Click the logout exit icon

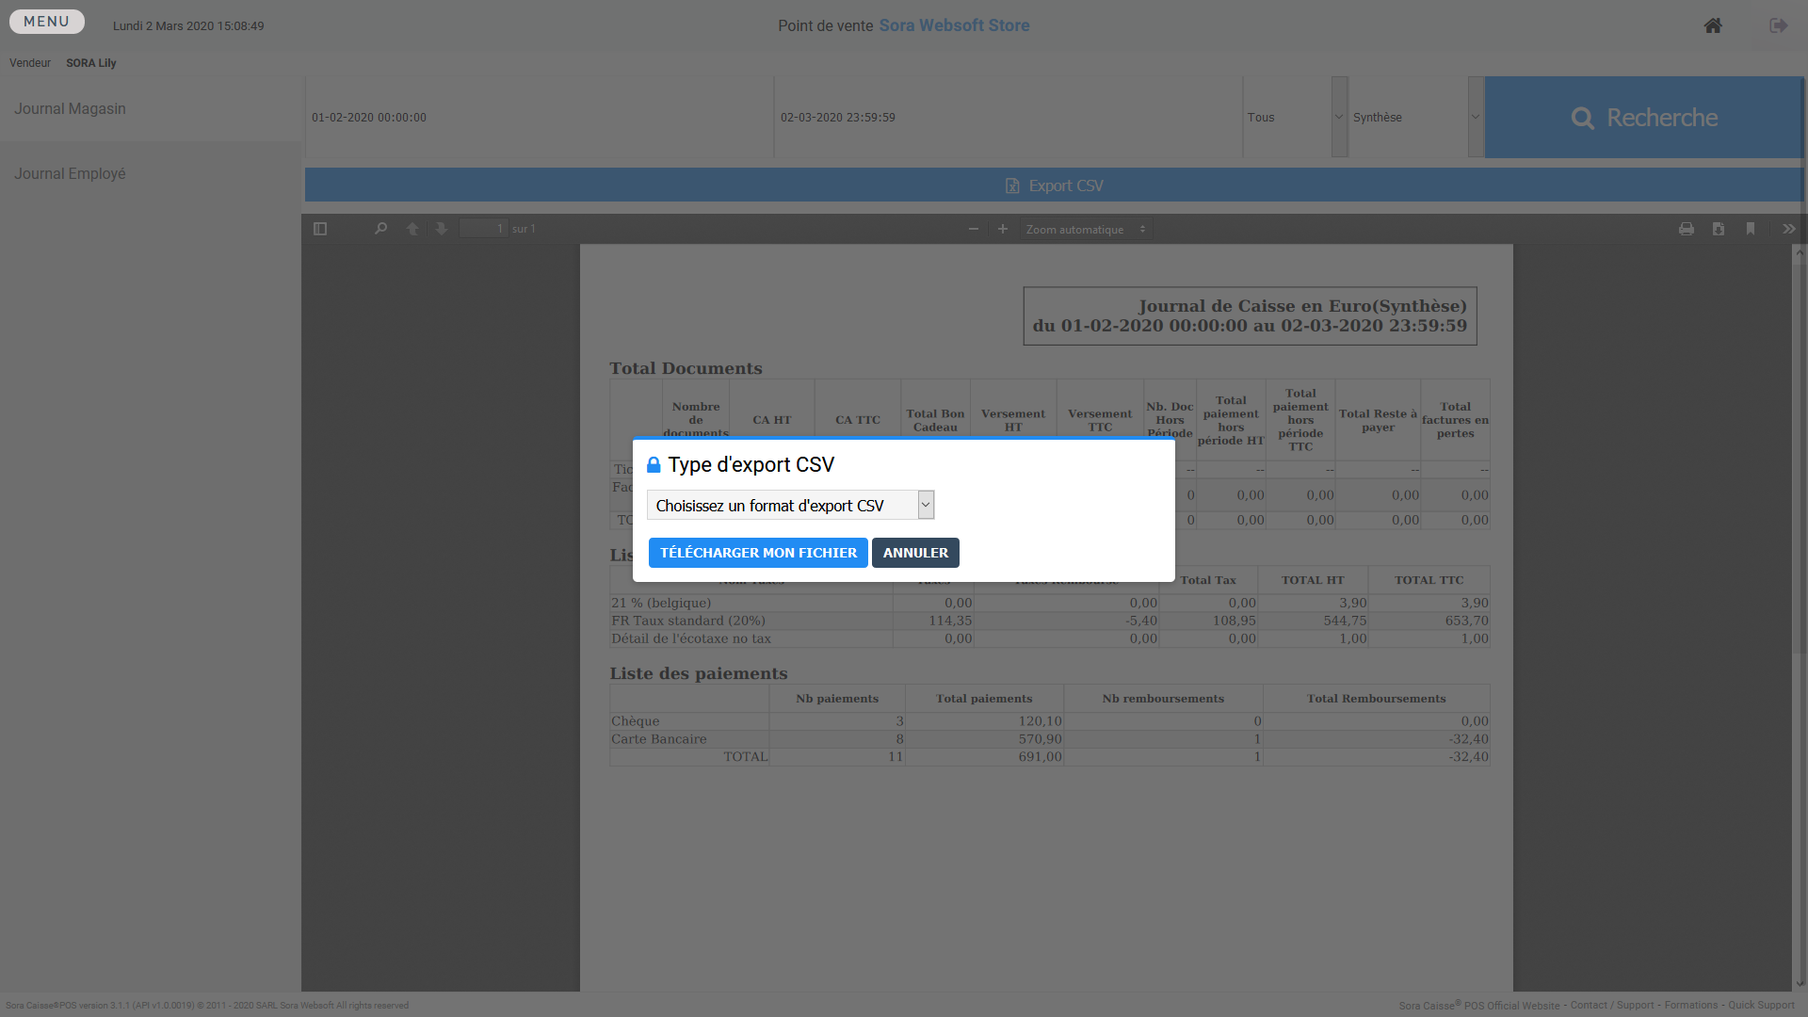1778,25
